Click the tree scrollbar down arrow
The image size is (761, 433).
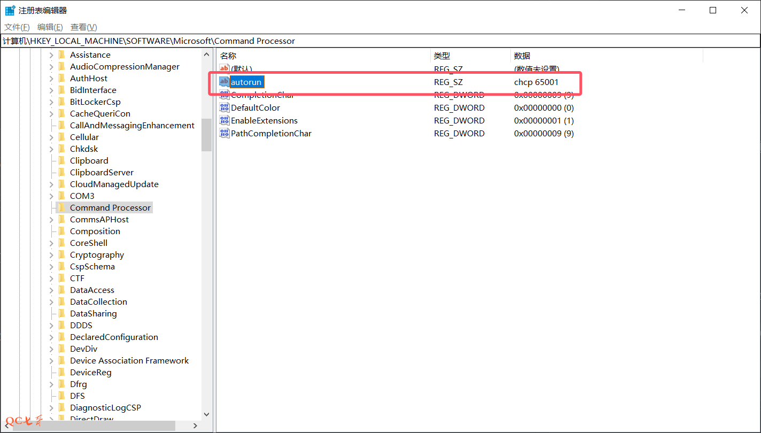(x=207, y=414)
